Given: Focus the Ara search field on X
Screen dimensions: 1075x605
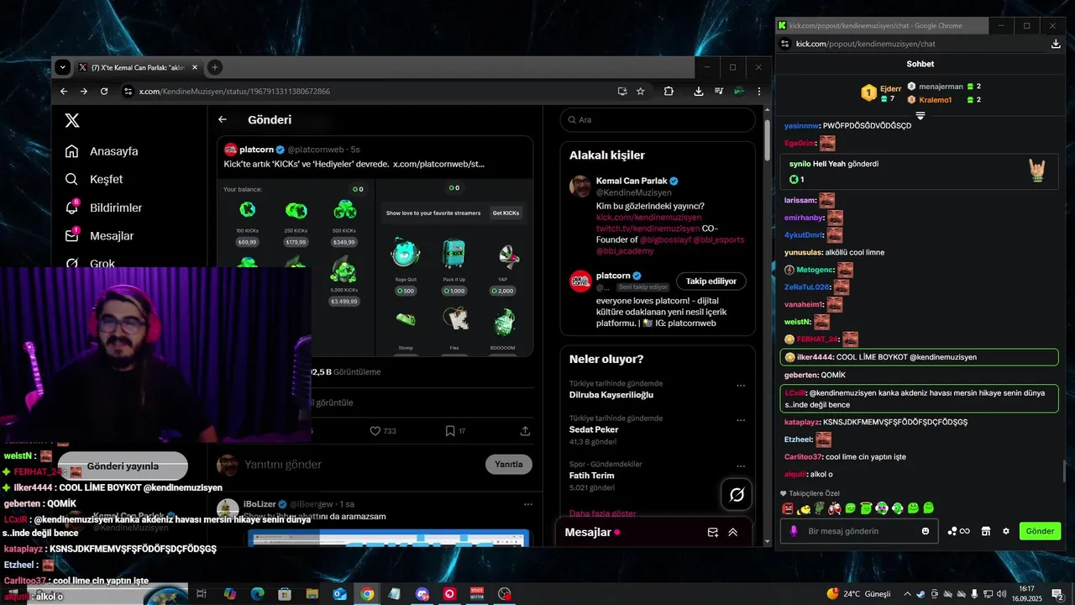Looking at the screenshot, I should 658,120.
